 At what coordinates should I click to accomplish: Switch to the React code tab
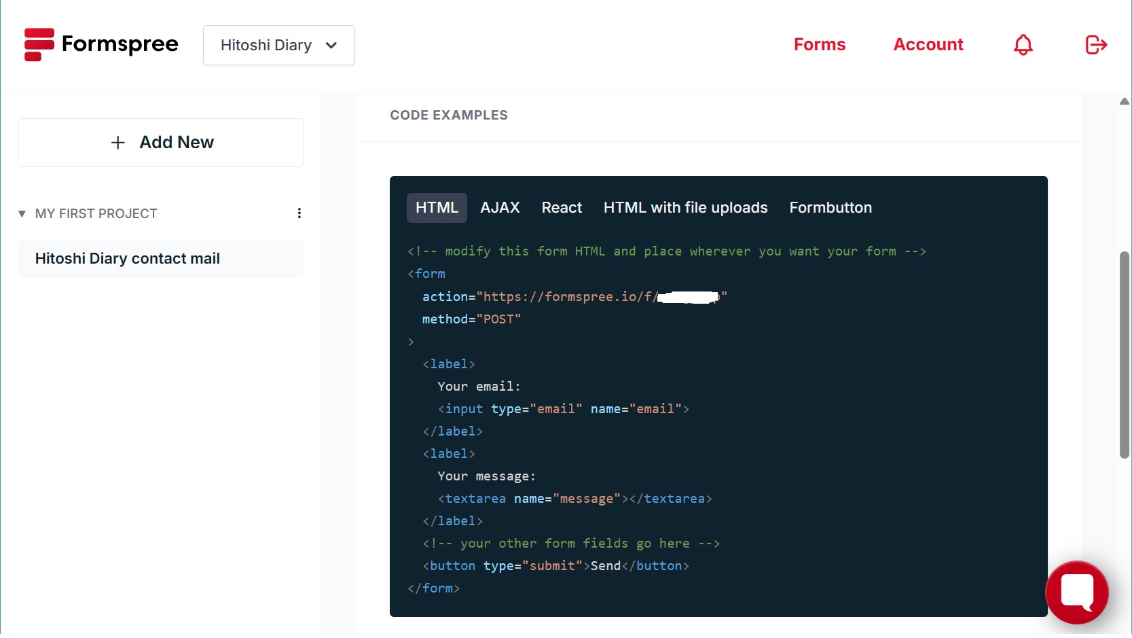click(562, 208)
